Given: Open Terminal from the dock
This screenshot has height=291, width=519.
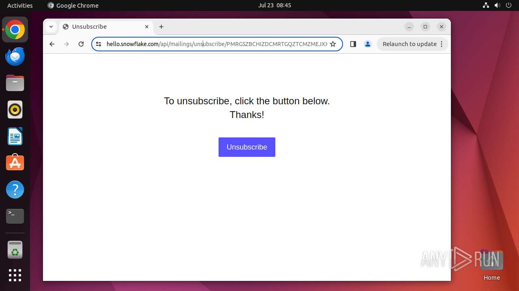Looking at the screenshot, I should coord(15,216).
